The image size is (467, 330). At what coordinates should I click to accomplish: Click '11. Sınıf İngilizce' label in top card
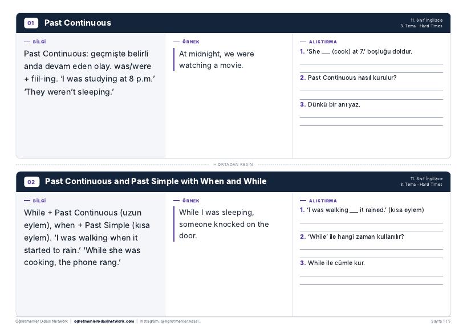coord(427,21)
